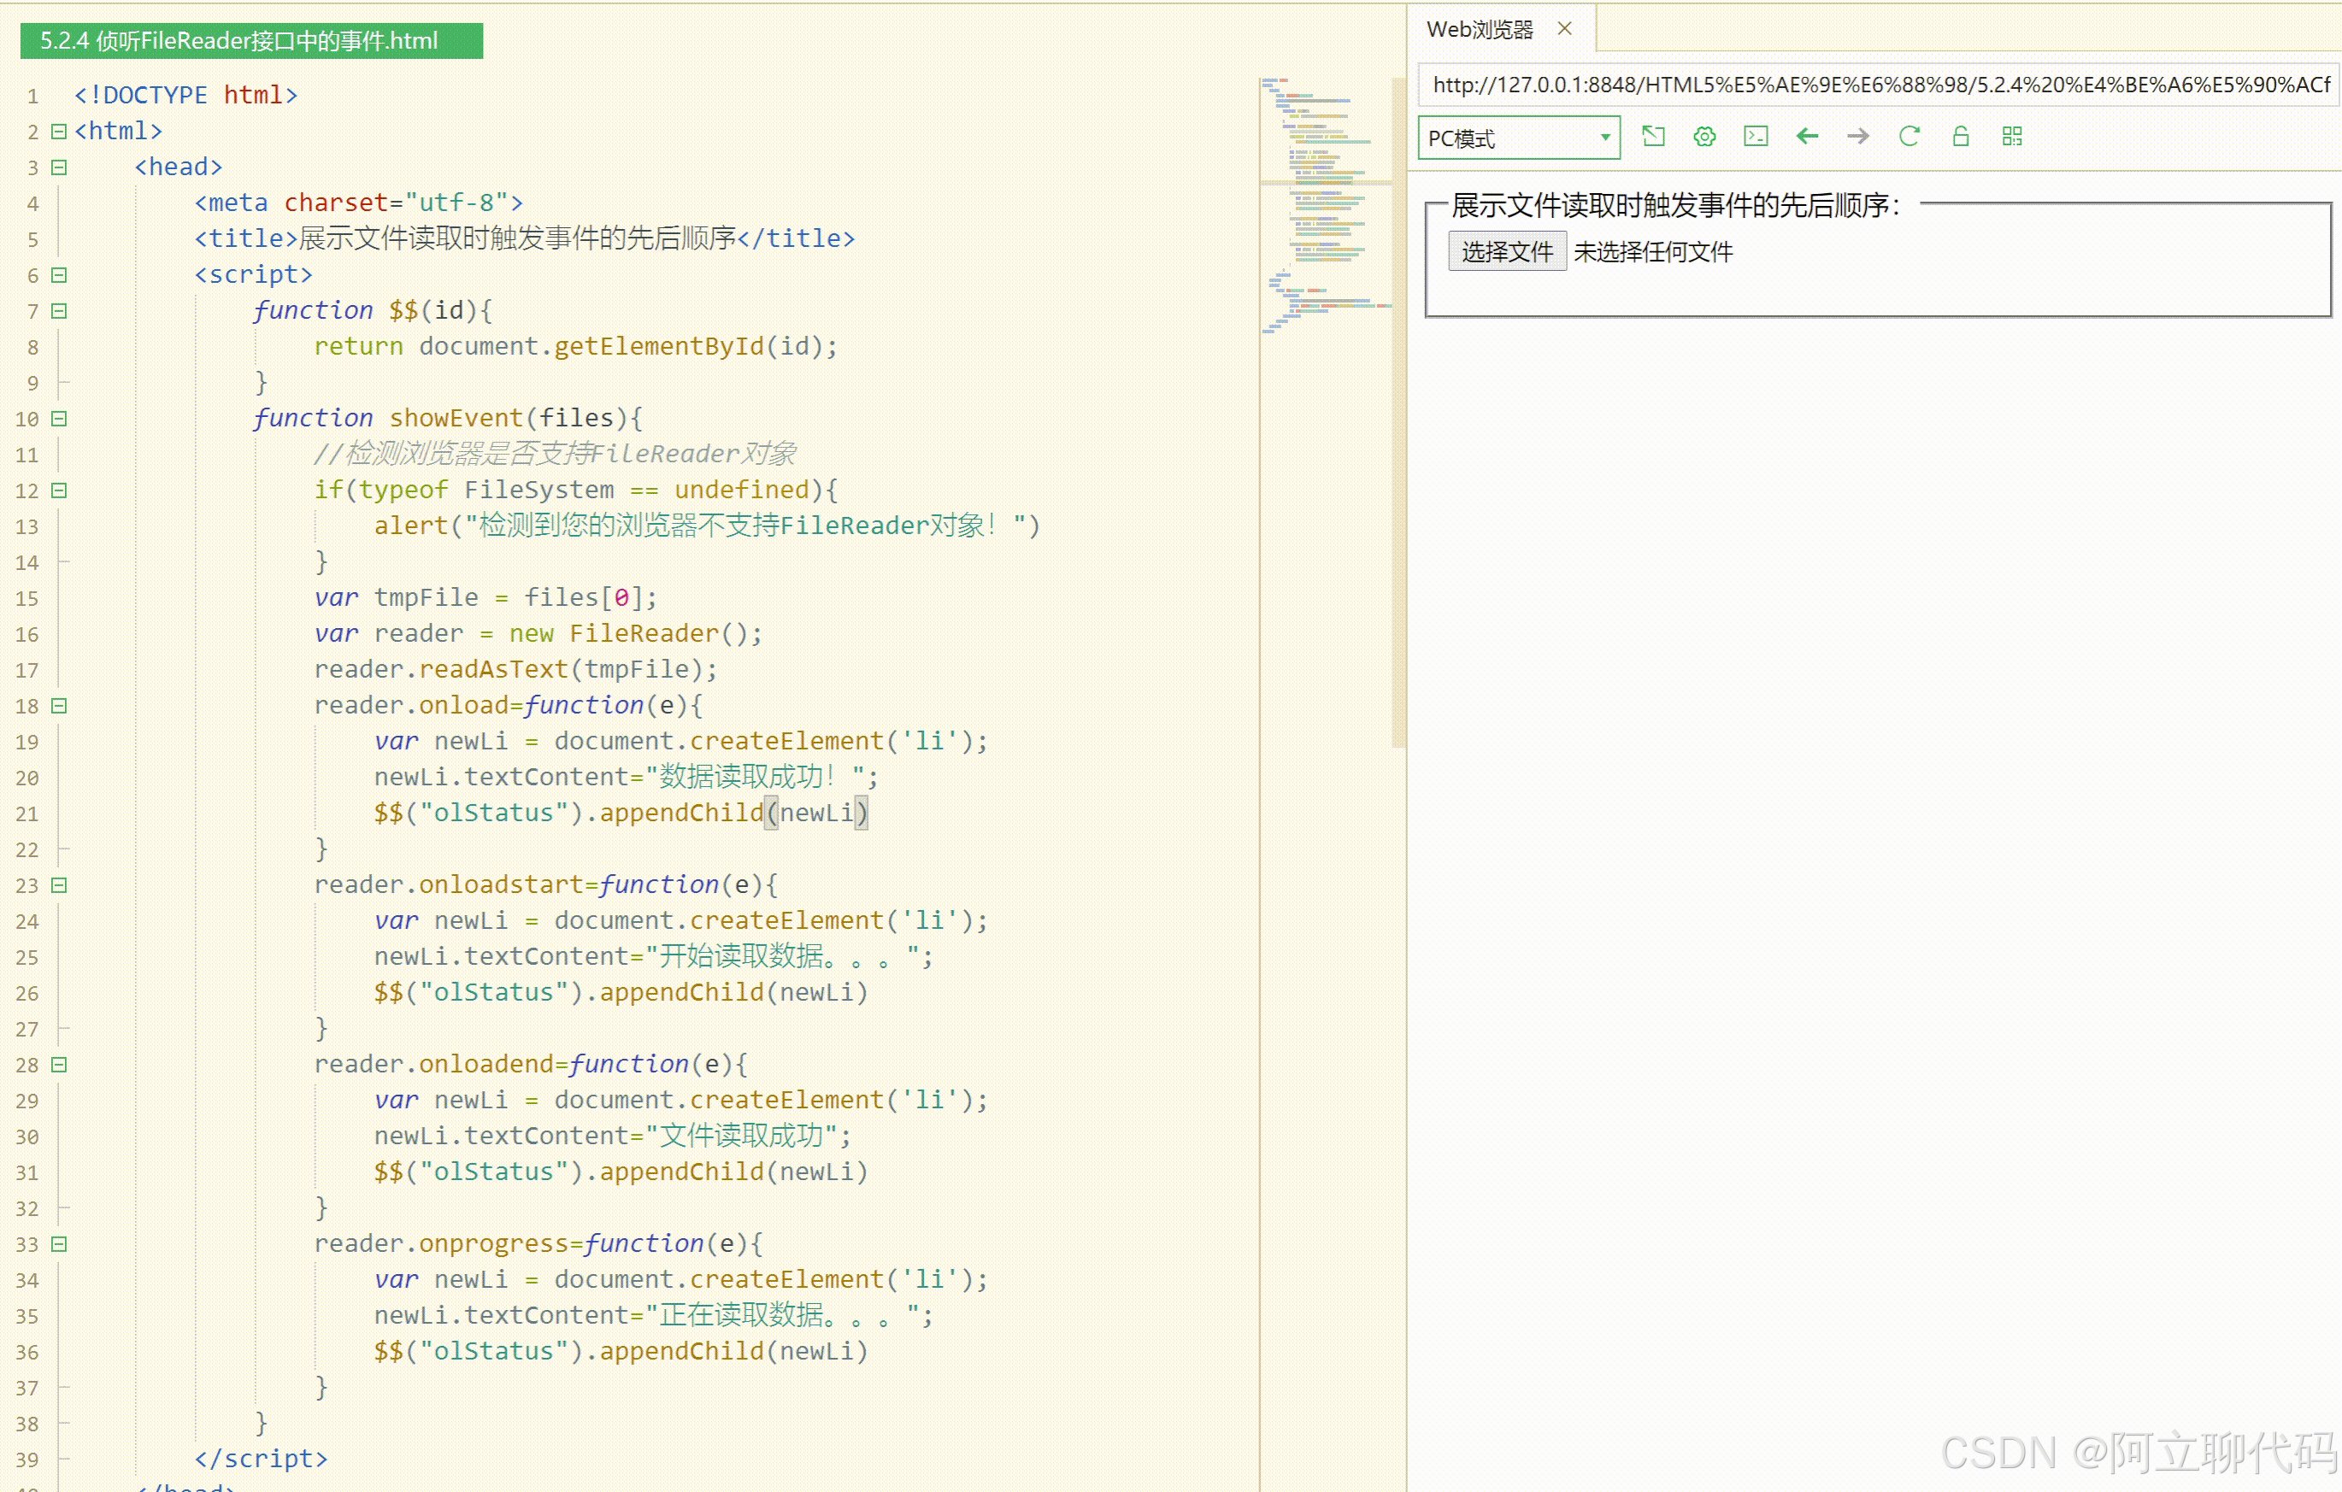Go back using the left arrow
2342x1492 pixels.
(1807, 136)
